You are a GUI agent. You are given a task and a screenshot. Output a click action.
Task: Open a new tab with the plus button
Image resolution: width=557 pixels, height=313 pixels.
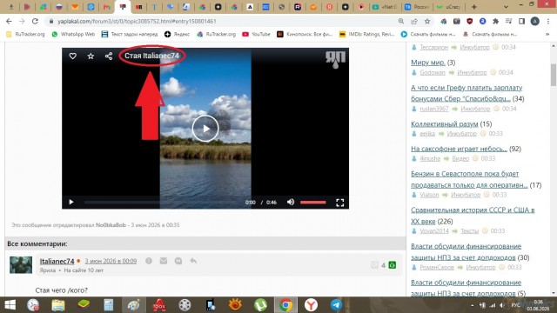[x=473, y=7]
